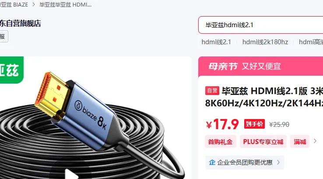This screenshot has width=323, height=179.
Task: Click the red 自营 tag icon
Action: pyautogui.click(x=212, y=91)
